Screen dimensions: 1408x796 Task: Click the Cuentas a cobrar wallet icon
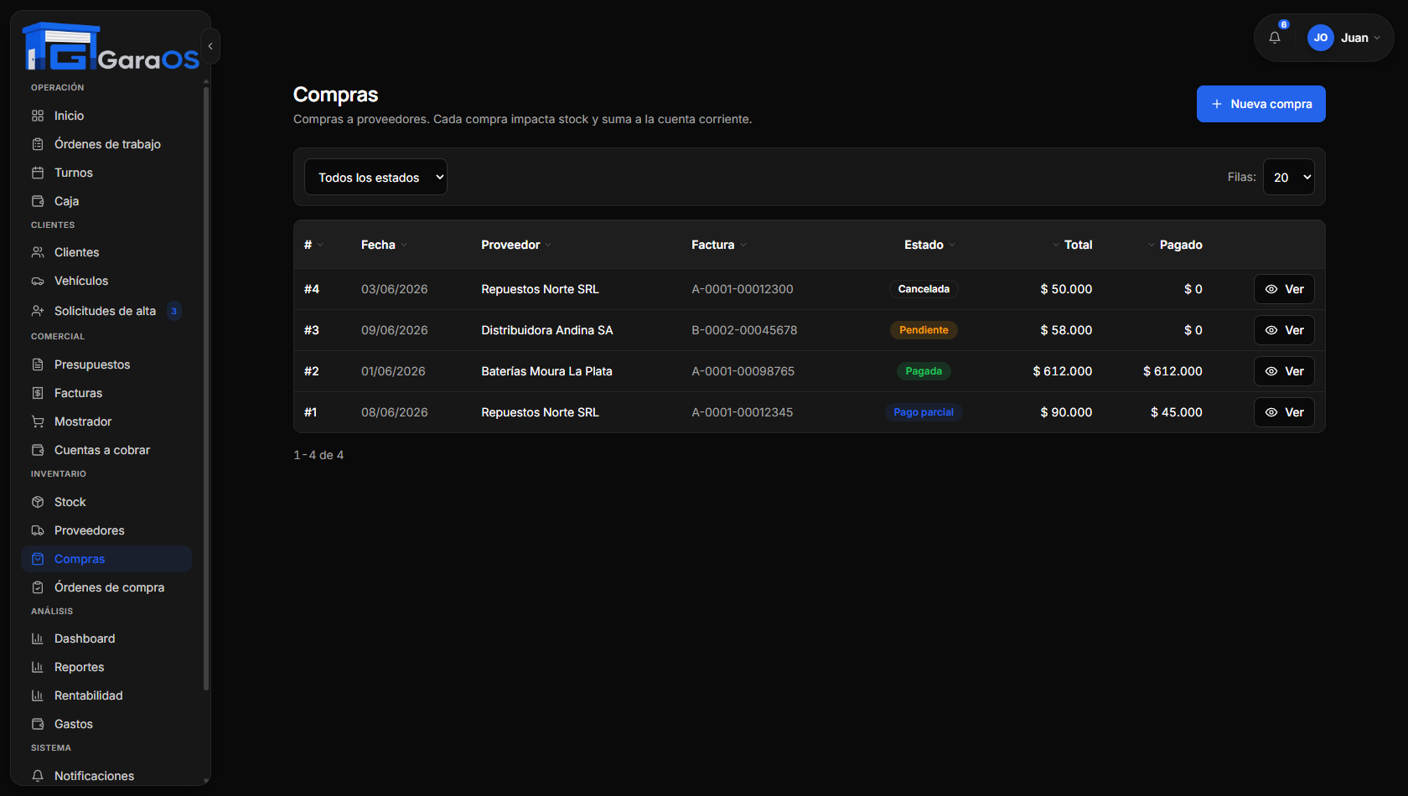pos(38,450)
